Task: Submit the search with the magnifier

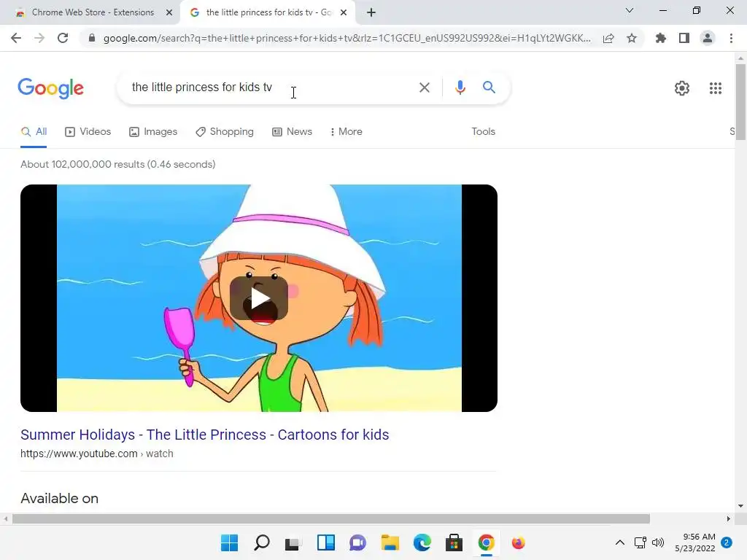Action: [x=489, y=87]
